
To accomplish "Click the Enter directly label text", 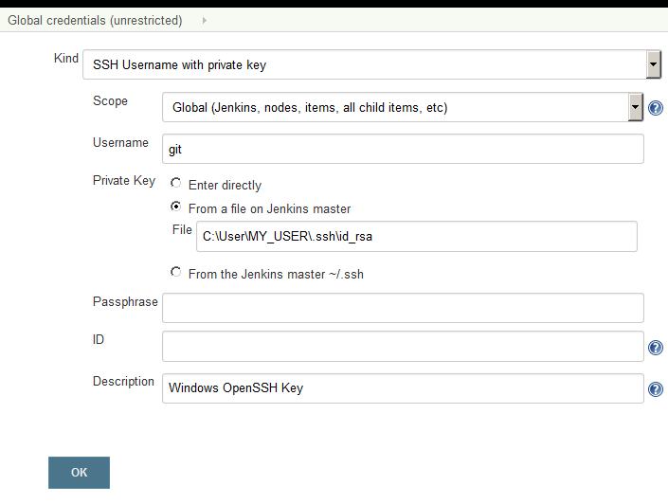I will 225,186.
